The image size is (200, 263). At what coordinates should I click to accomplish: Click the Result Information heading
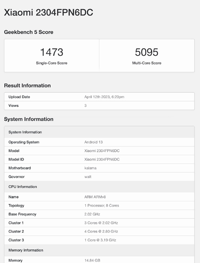[x=27, y=86]
